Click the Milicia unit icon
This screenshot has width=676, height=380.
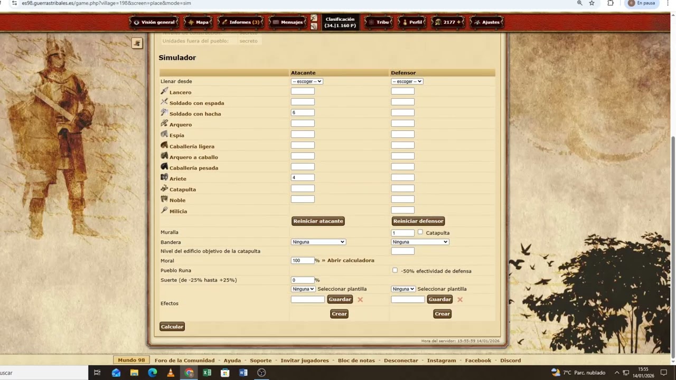tap(164, 210)
